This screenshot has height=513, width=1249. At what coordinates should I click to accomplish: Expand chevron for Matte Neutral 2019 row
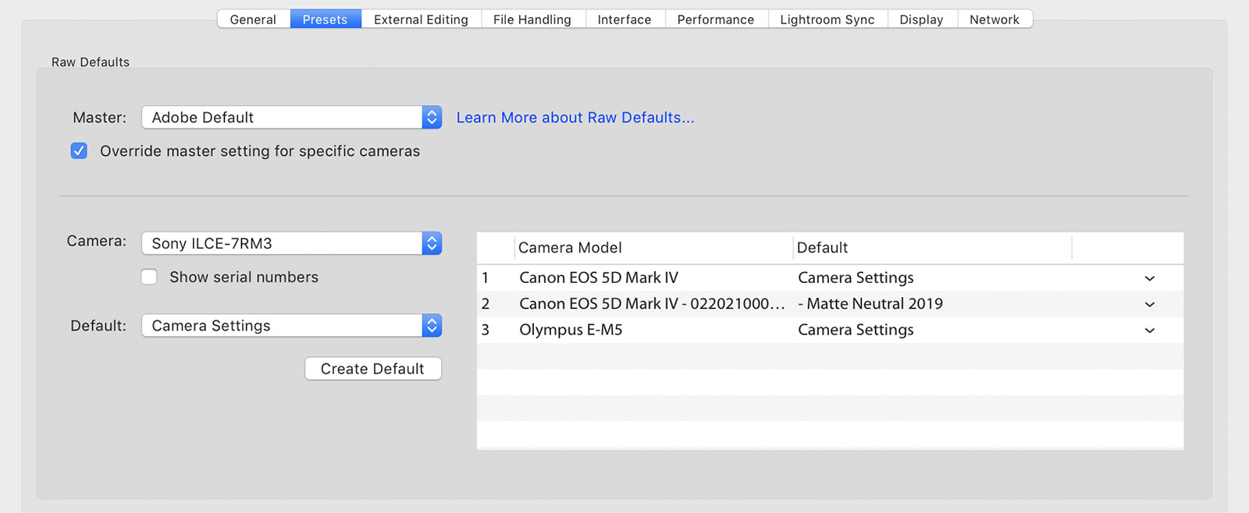(x=1149, y=304)
